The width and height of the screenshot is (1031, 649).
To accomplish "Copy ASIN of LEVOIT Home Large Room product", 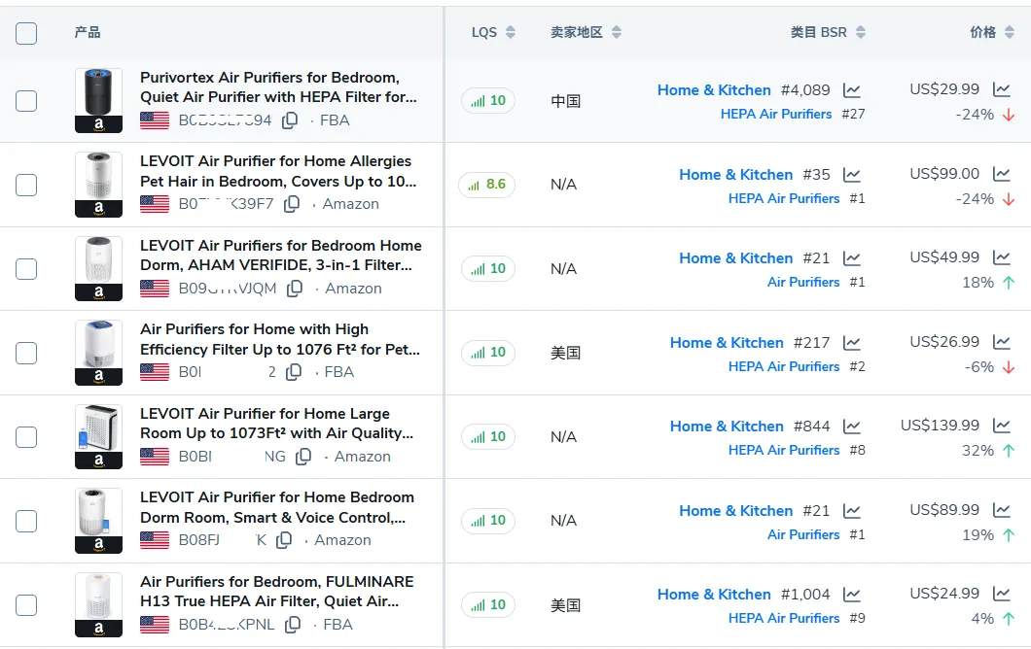I will [303, 457].
